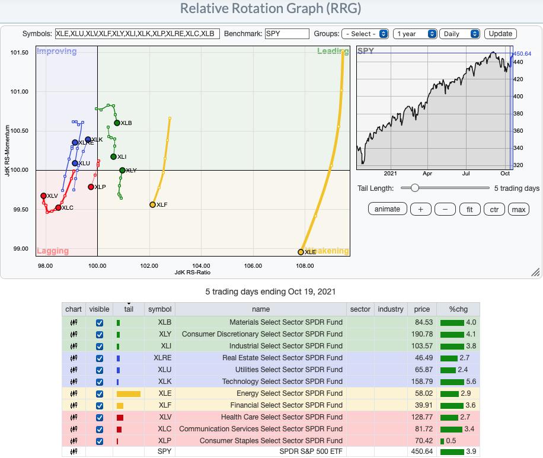Sort table by %chg column header

pos(458,309)
